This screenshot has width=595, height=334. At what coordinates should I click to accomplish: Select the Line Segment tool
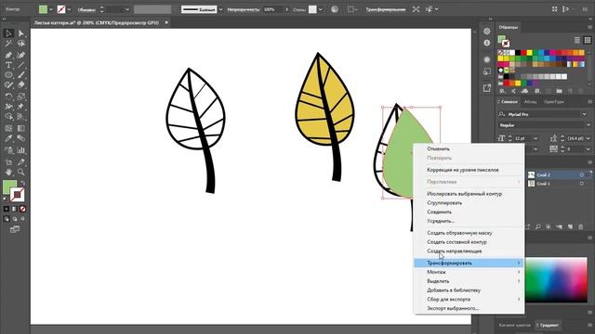coord(20,65)
